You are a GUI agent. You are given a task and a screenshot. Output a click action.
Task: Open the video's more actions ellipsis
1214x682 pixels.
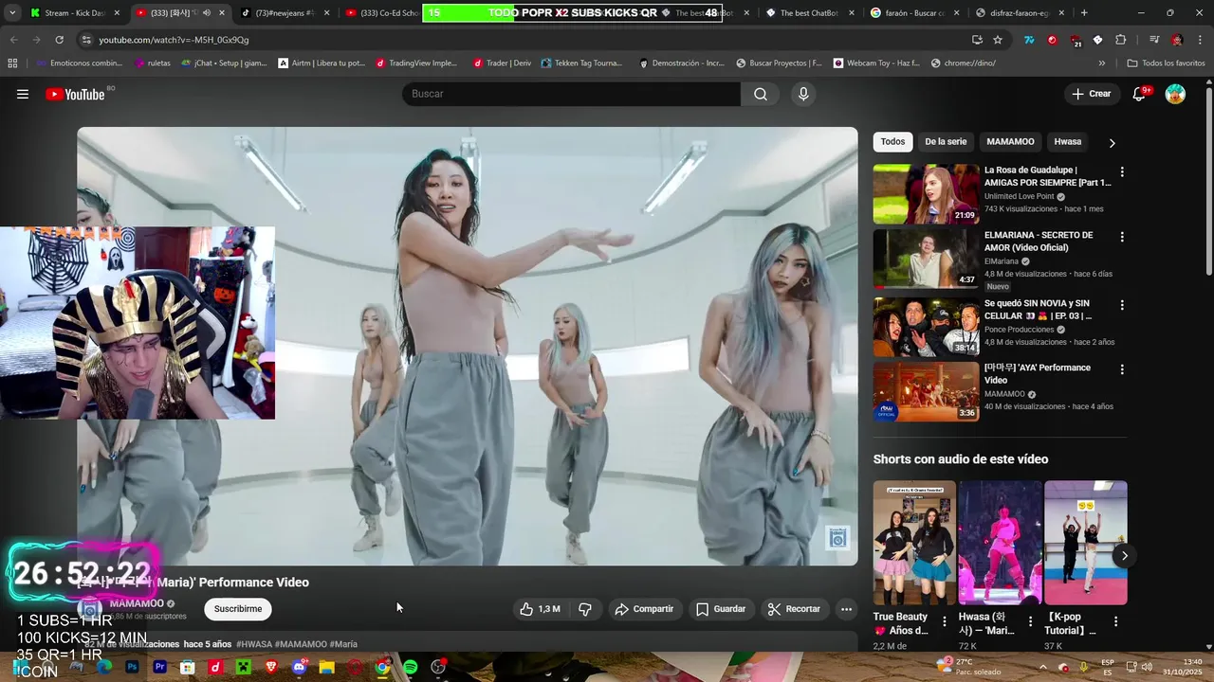coord(846,609)
